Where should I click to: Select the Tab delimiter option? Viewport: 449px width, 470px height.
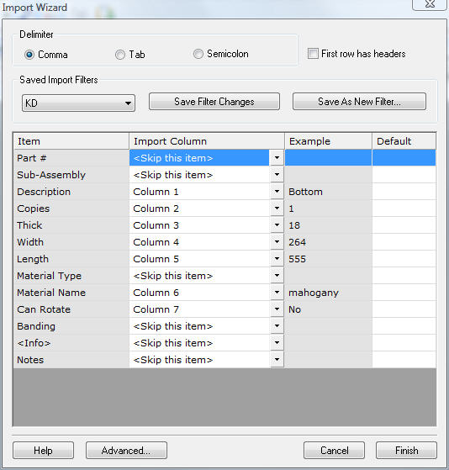tap(120, 55)
